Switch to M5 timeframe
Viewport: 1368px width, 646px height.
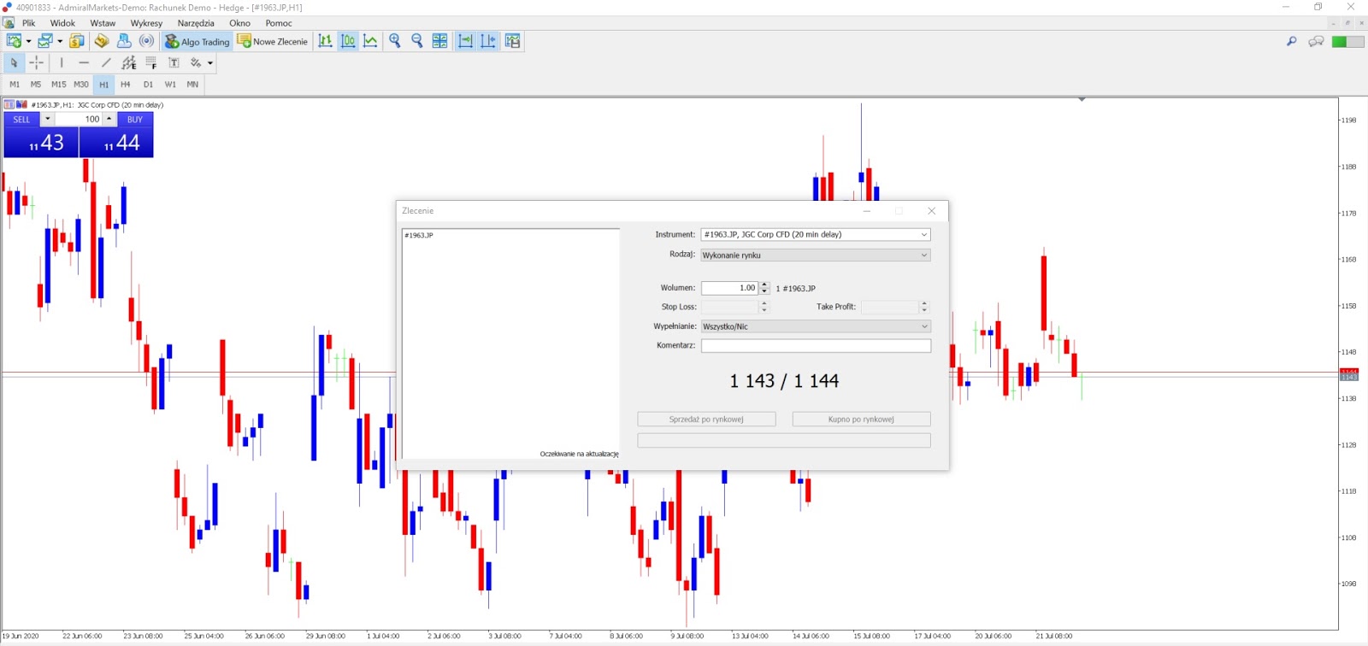36,85
